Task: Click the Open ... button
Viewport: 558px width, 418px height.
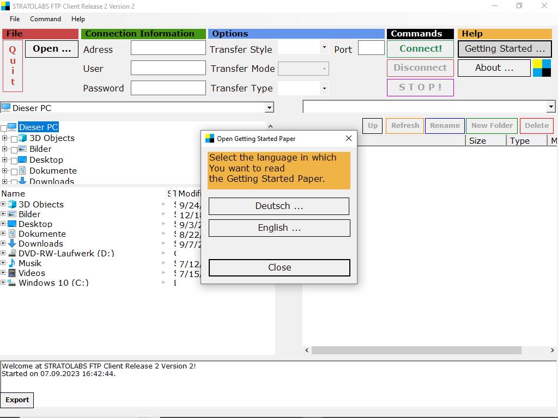Action: tap(52, 48)
